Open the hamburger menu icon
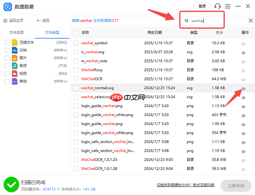Screen dimensions: 255x195 [x=228, y=6]
